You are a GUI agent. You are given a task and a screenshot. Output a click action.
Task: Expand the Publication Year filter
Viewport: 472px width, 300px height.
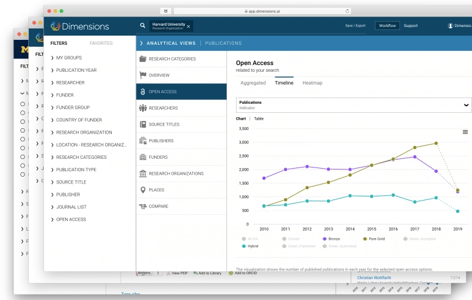tap(76, 70)
